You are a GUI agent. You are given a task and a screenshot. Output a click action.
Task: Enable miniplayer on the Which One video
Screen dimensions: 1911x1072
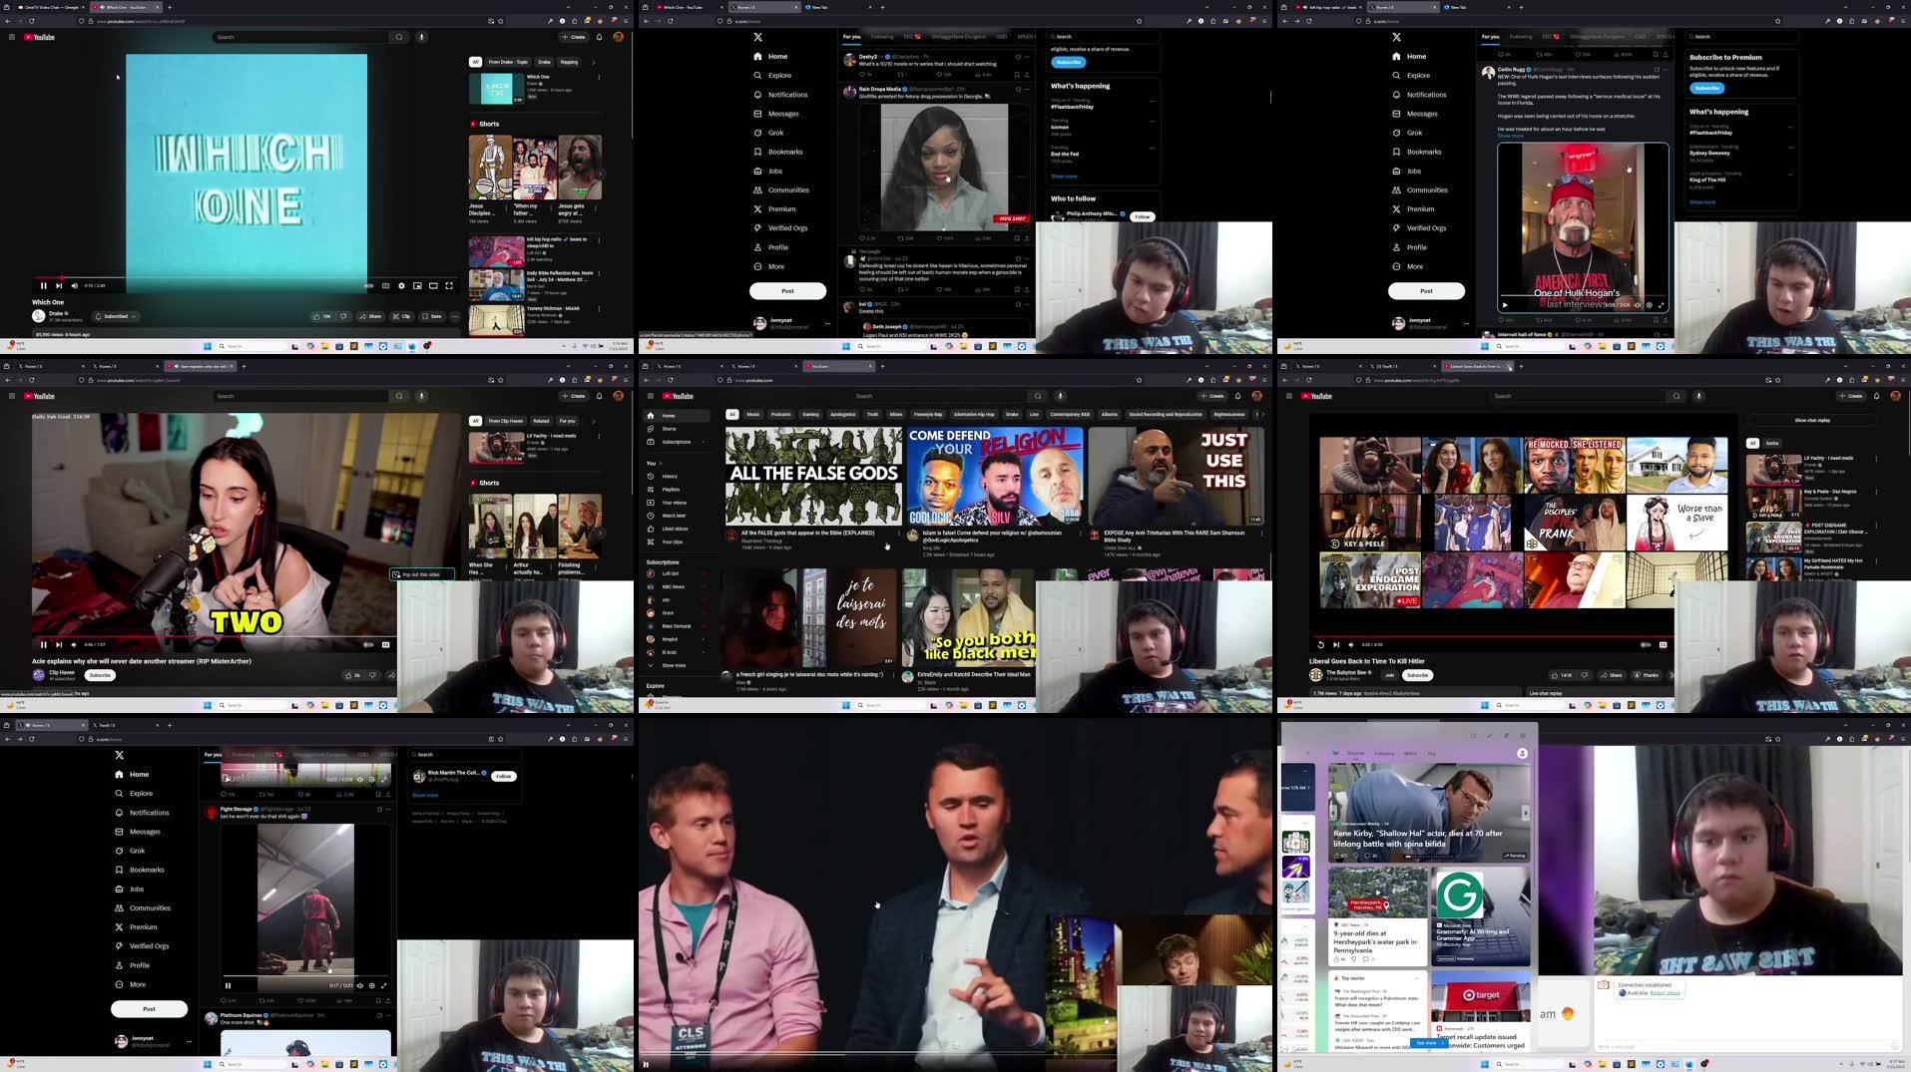point(417,285)
